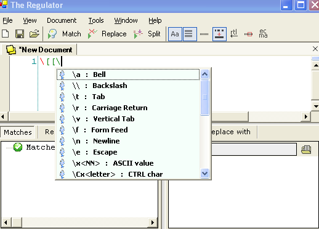This screenshot has width=319, height=229.
Task: Select the *New Document tab
Action: 39,50
